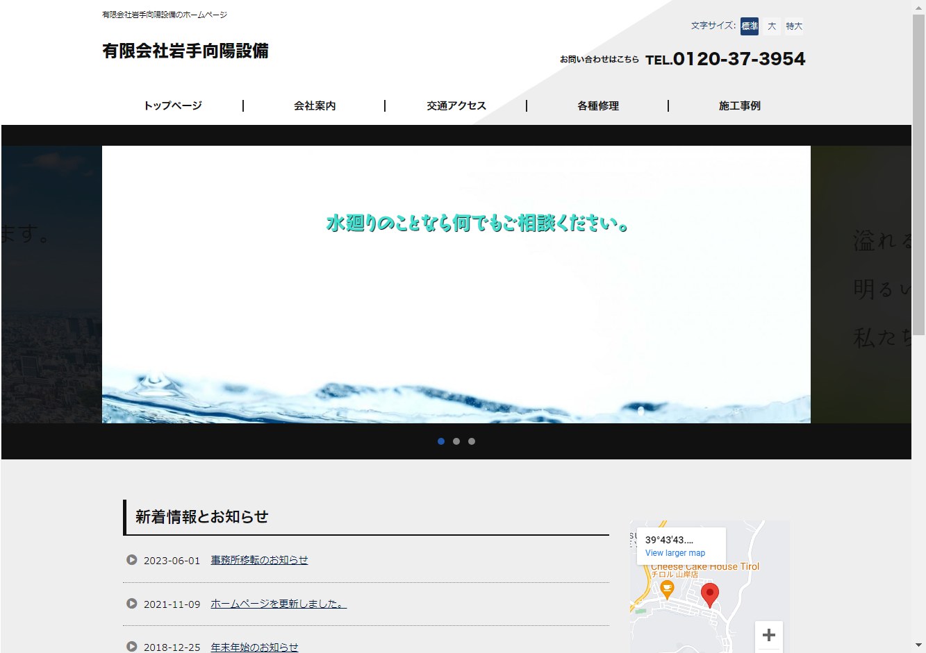Click View larger map link
Screen dimensions: 926x653
(x=675, y=553)
